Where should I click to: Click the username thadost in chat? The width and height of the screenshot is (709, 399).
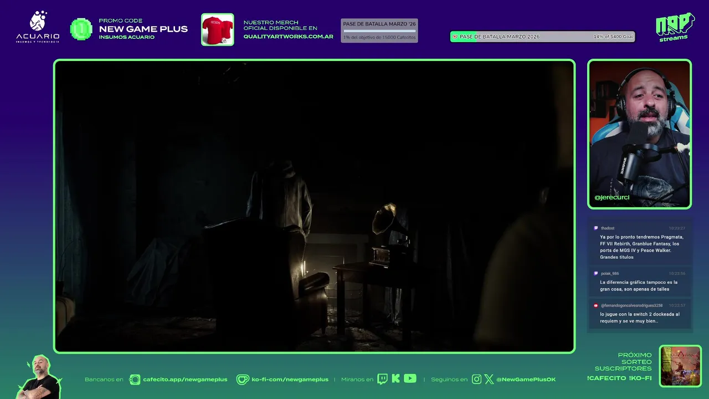pyautogui.click(x=608, y=228)
